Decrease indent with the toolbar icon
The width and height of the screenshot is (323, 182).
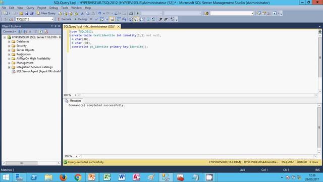point(160,19)
